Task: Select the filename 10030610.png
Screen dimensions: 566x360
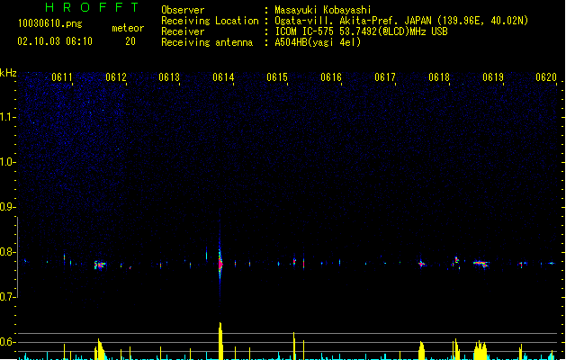Action: (50, 23)
